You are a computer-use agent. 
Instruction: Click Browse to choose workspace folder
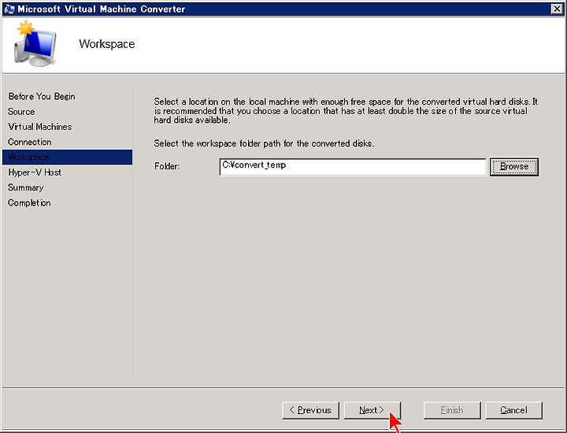click(x=514, y=167)
